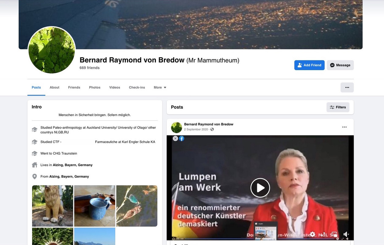Screen dimensions: 384x245
Task: Click the post author's small avatar
Action: point(177,127)
